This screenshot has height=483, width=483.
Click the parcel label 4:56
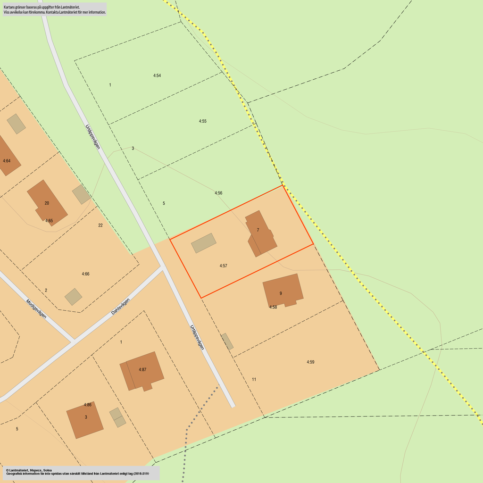[x=218, y=193]
